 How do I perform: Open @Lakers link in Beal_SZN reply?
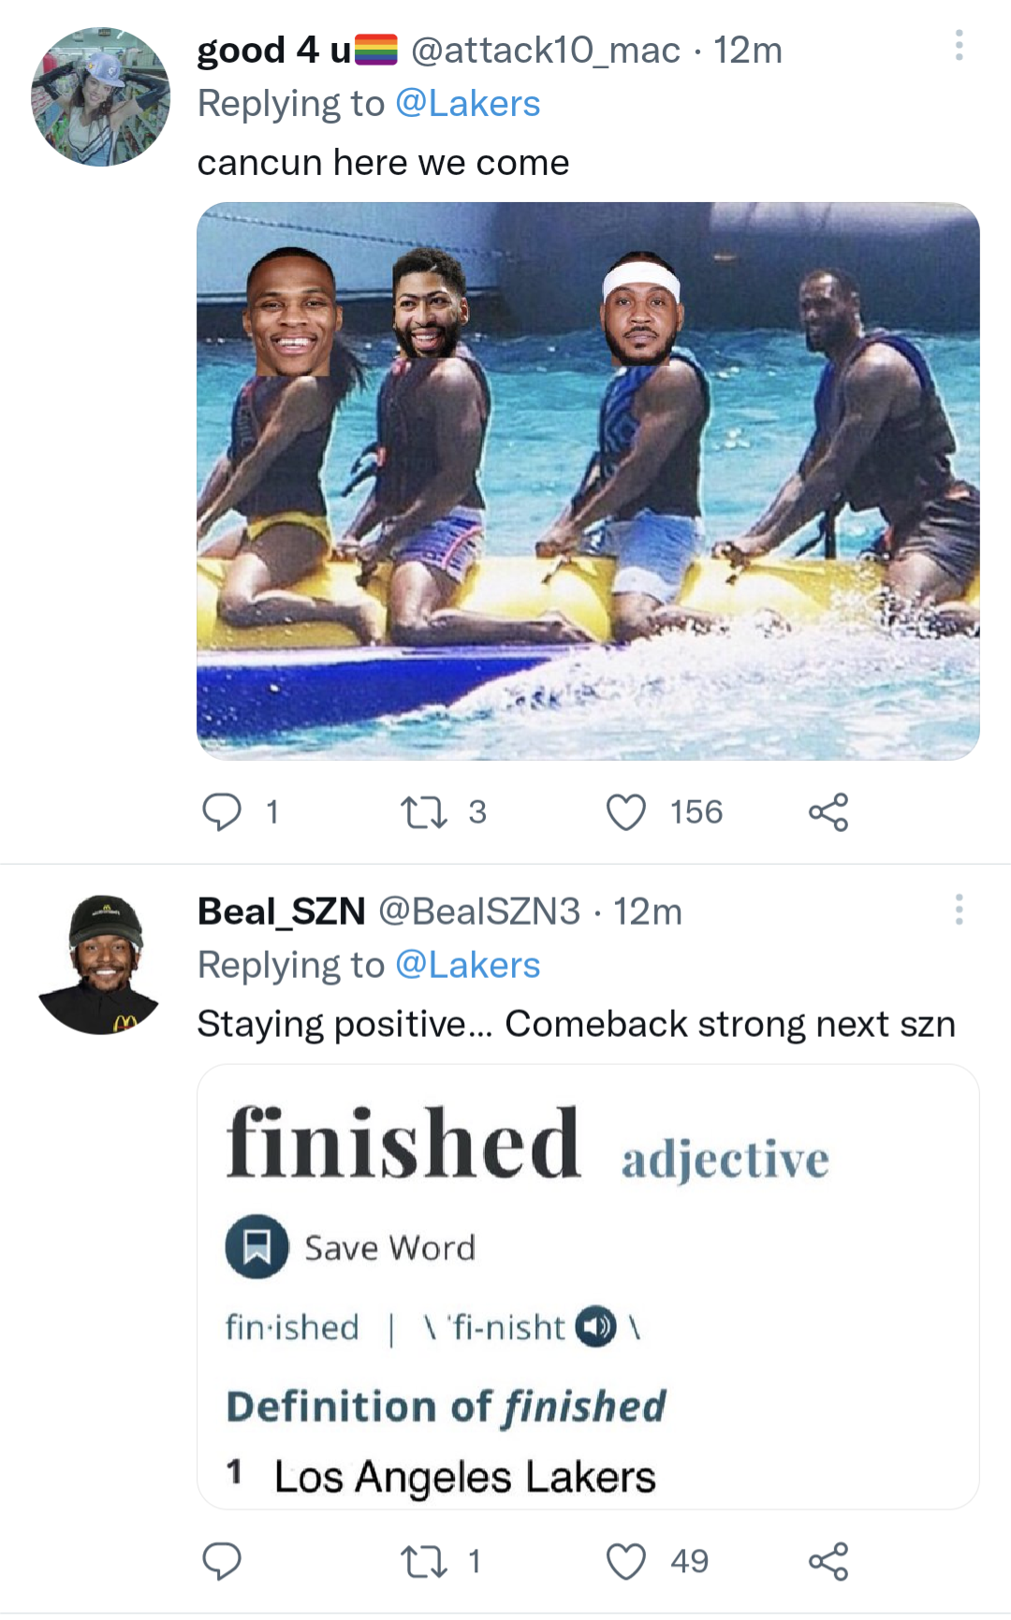[468, 965]
